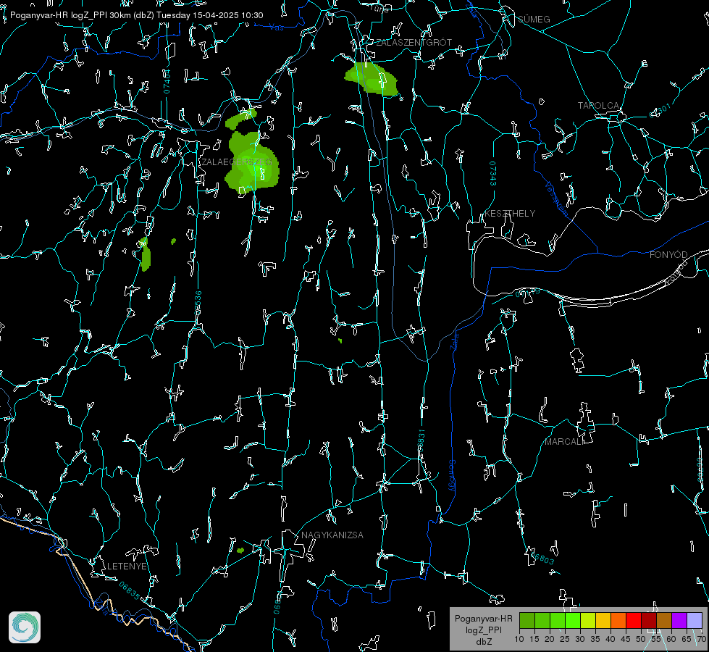Click the Poganyvar-HR legend title

point(483,619)
